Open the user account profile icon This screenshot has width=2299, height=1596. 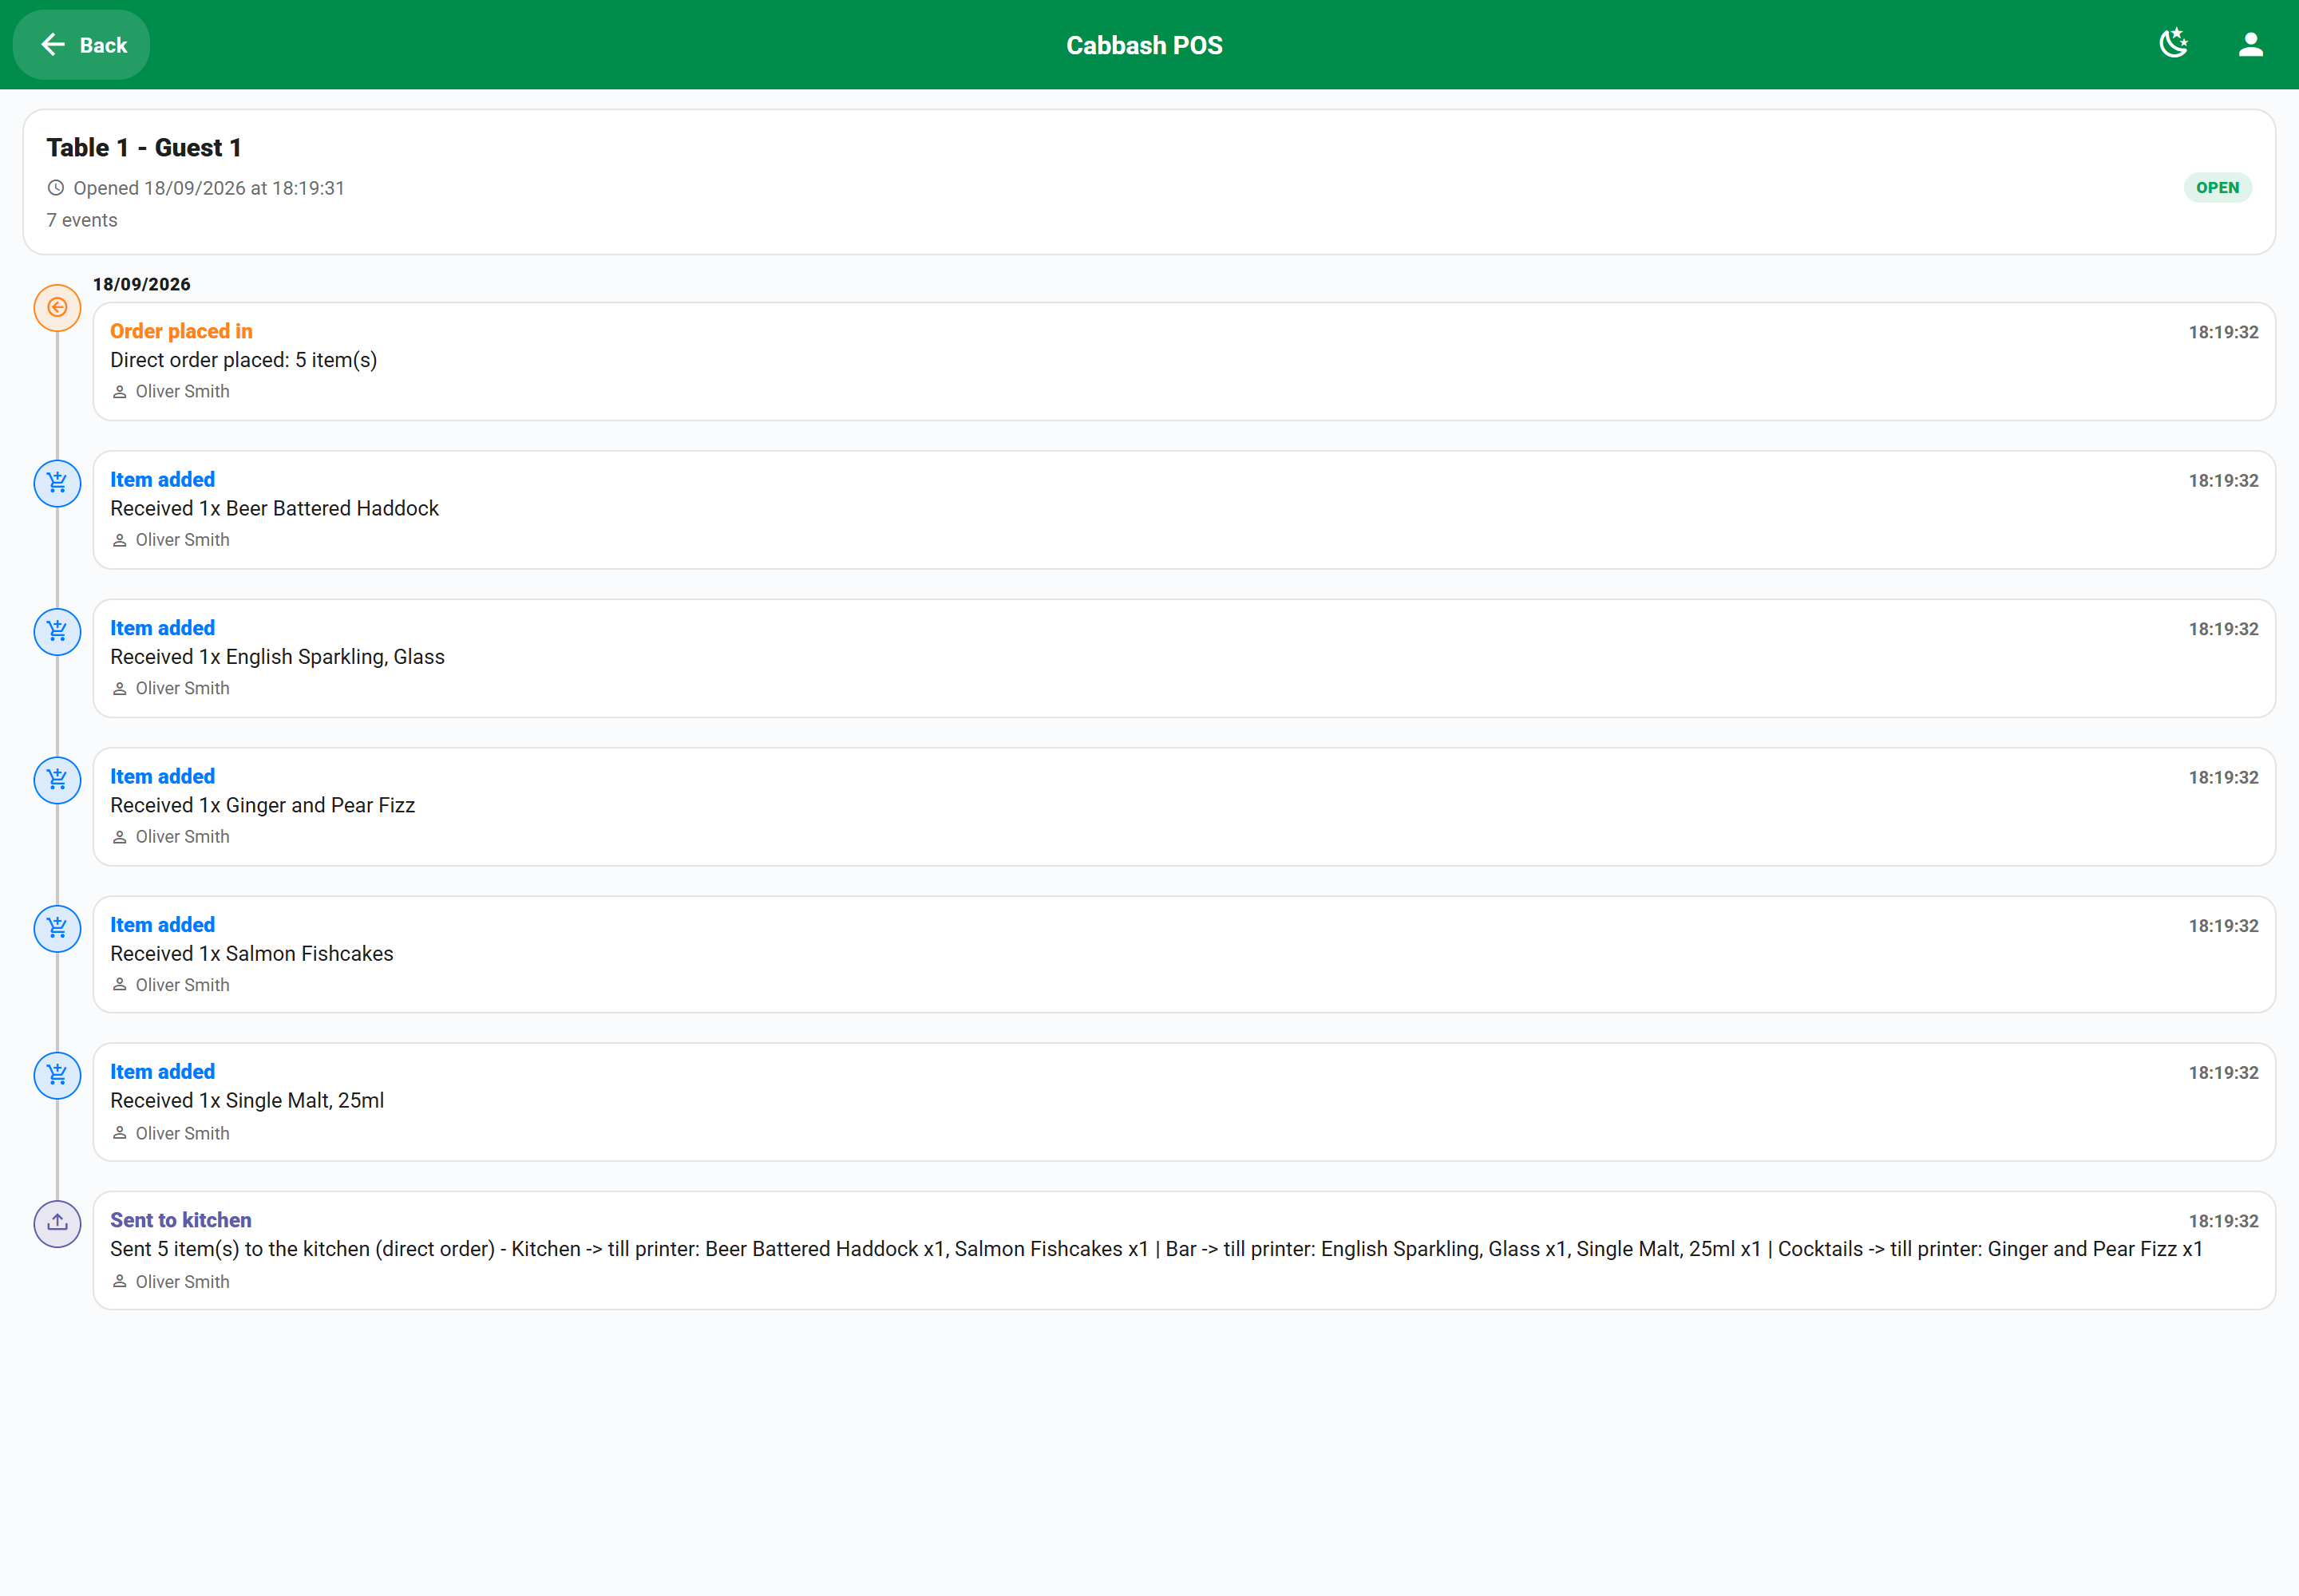(x=2250, y=44)
